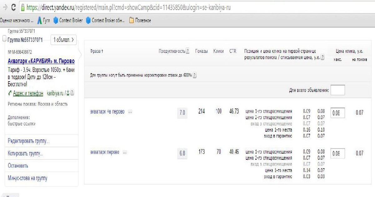This screenshot has height=197, width=375.
Task: Click the Группа №557337071 title
Action: click(x=25, y=40)
